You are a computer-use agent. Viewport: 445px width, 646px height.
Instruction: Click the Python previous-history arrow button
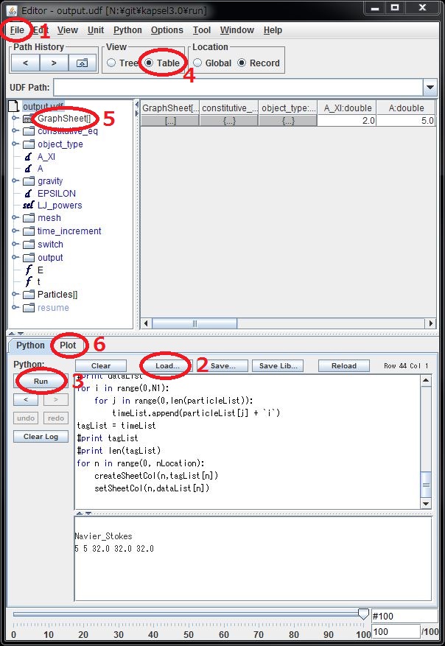click(26, 400)
